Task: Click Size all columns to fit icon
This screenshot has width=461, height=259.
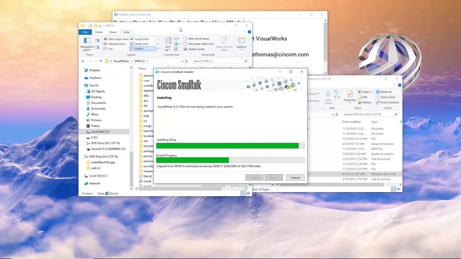Action: click(176, 49)
